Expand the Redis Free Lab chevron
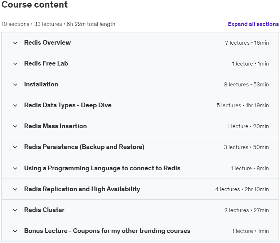The height and width of the screenshot is (243, 280). click(15, 64)
